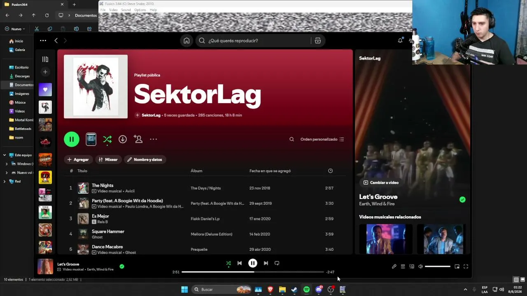Toggle saved checkmark in Now Playing panel
This screenshot has height=296, width=527.
coord(462,200)
